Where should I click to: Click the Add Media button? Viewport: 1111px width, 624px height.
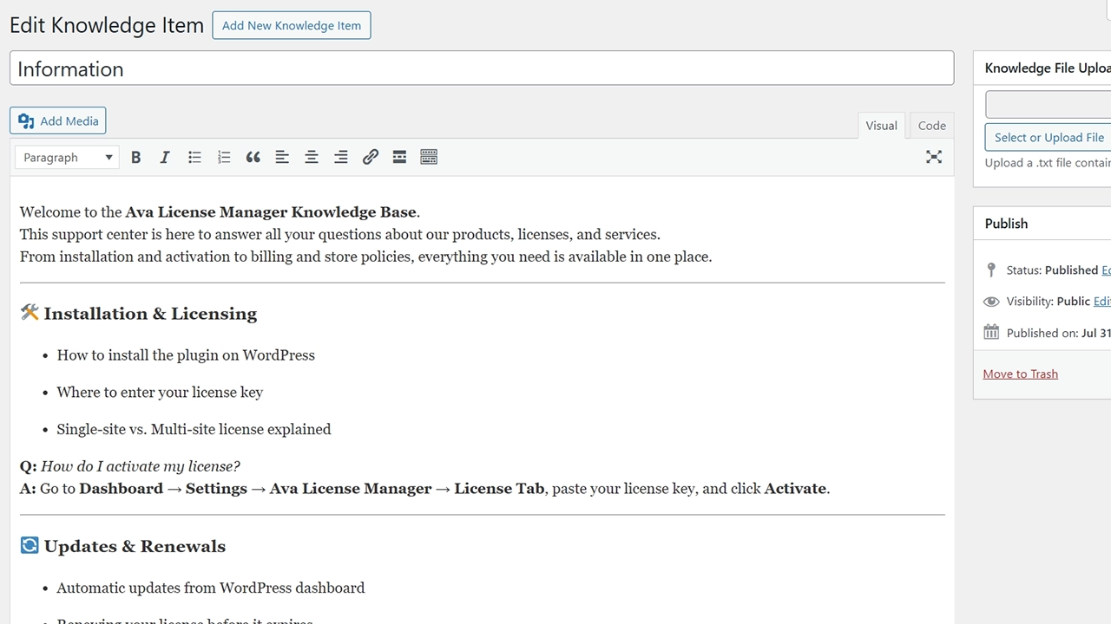coord(58,120)
